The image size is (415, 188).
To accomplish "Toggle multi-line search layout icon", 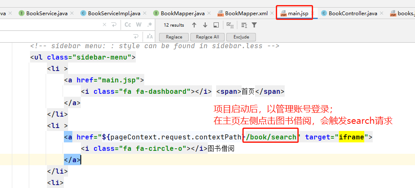I will (x=244, y=25).
